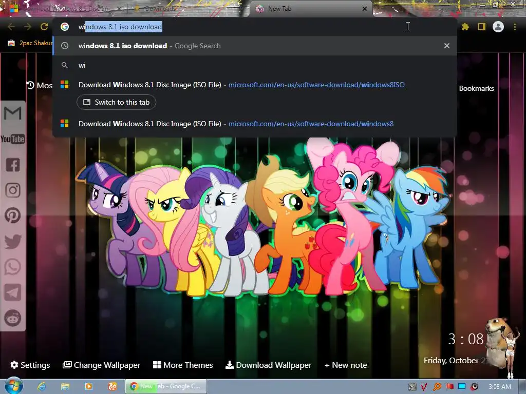This screenshot has width=526, height=394.
Task: Open the media player taskbar icon
Action: [x=88, y=386]
